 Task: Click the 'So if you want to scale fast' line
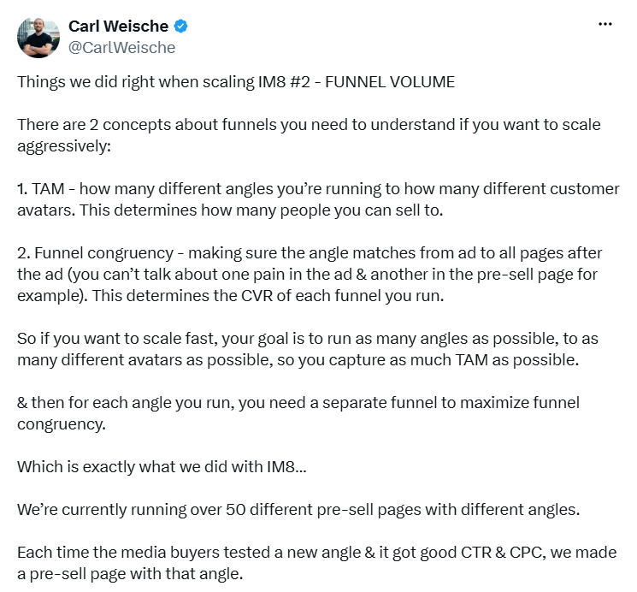[308, 339]
